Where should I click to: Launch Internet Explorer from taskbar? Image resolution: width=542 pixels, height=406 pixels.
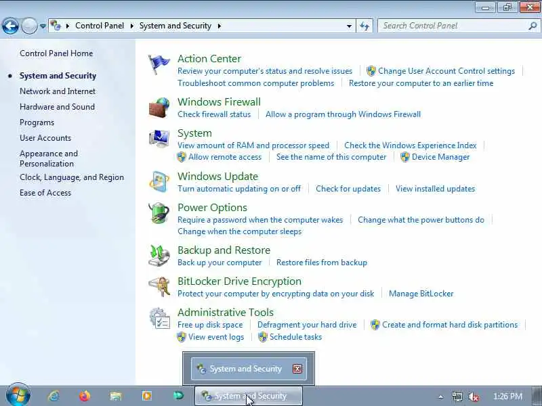pos(54,396)
